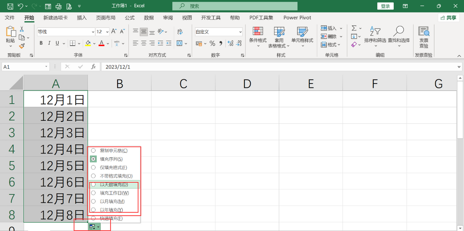Select the 填充序列(S) radio option
This screenshot has width=464, height=231.
(x=93, y=159)
